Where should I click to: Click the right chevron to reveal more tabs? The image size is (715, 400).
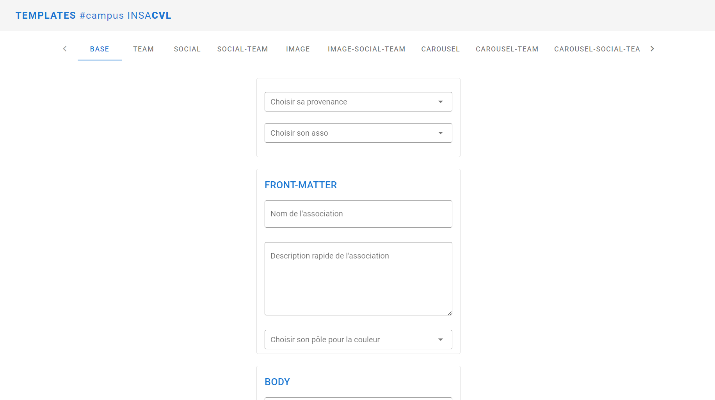click(x=652, y=49)
